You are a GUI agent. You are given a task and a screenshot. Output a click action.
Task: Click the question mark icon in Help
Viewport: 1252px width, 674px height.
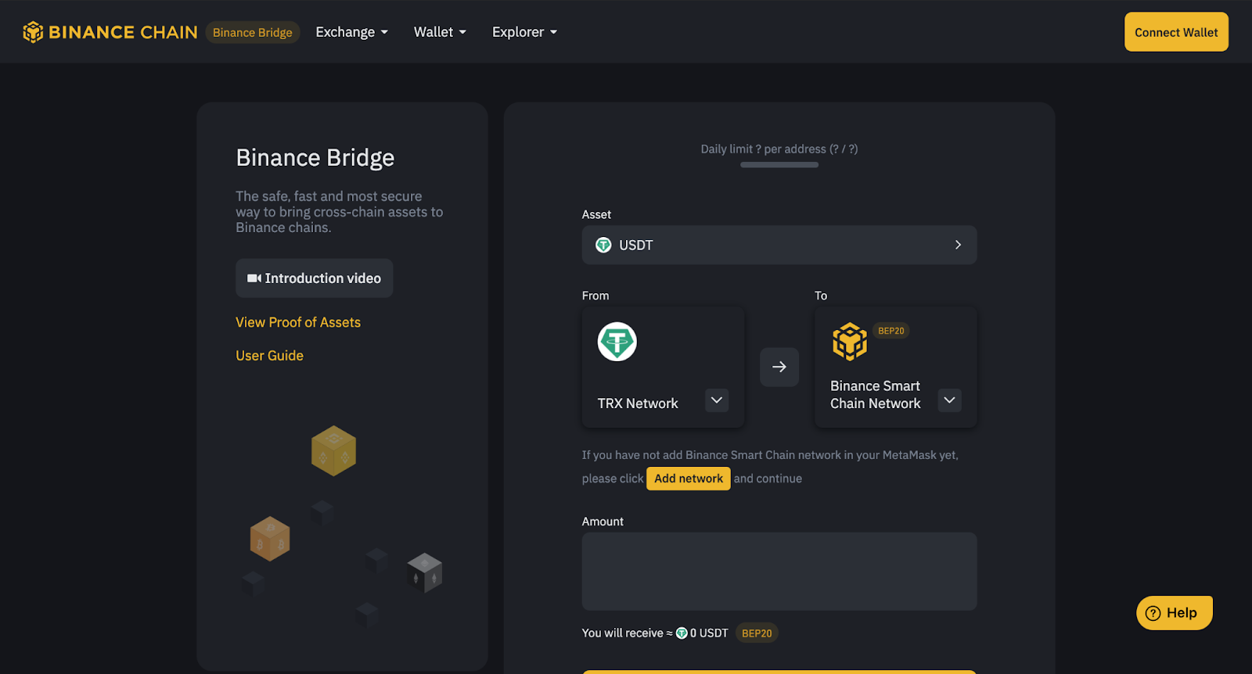(1153, 614)
